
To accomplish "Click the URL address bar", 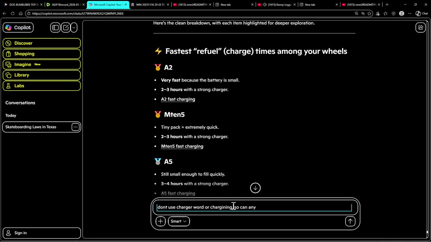I will pyautogui.click(x=189, y=13).
